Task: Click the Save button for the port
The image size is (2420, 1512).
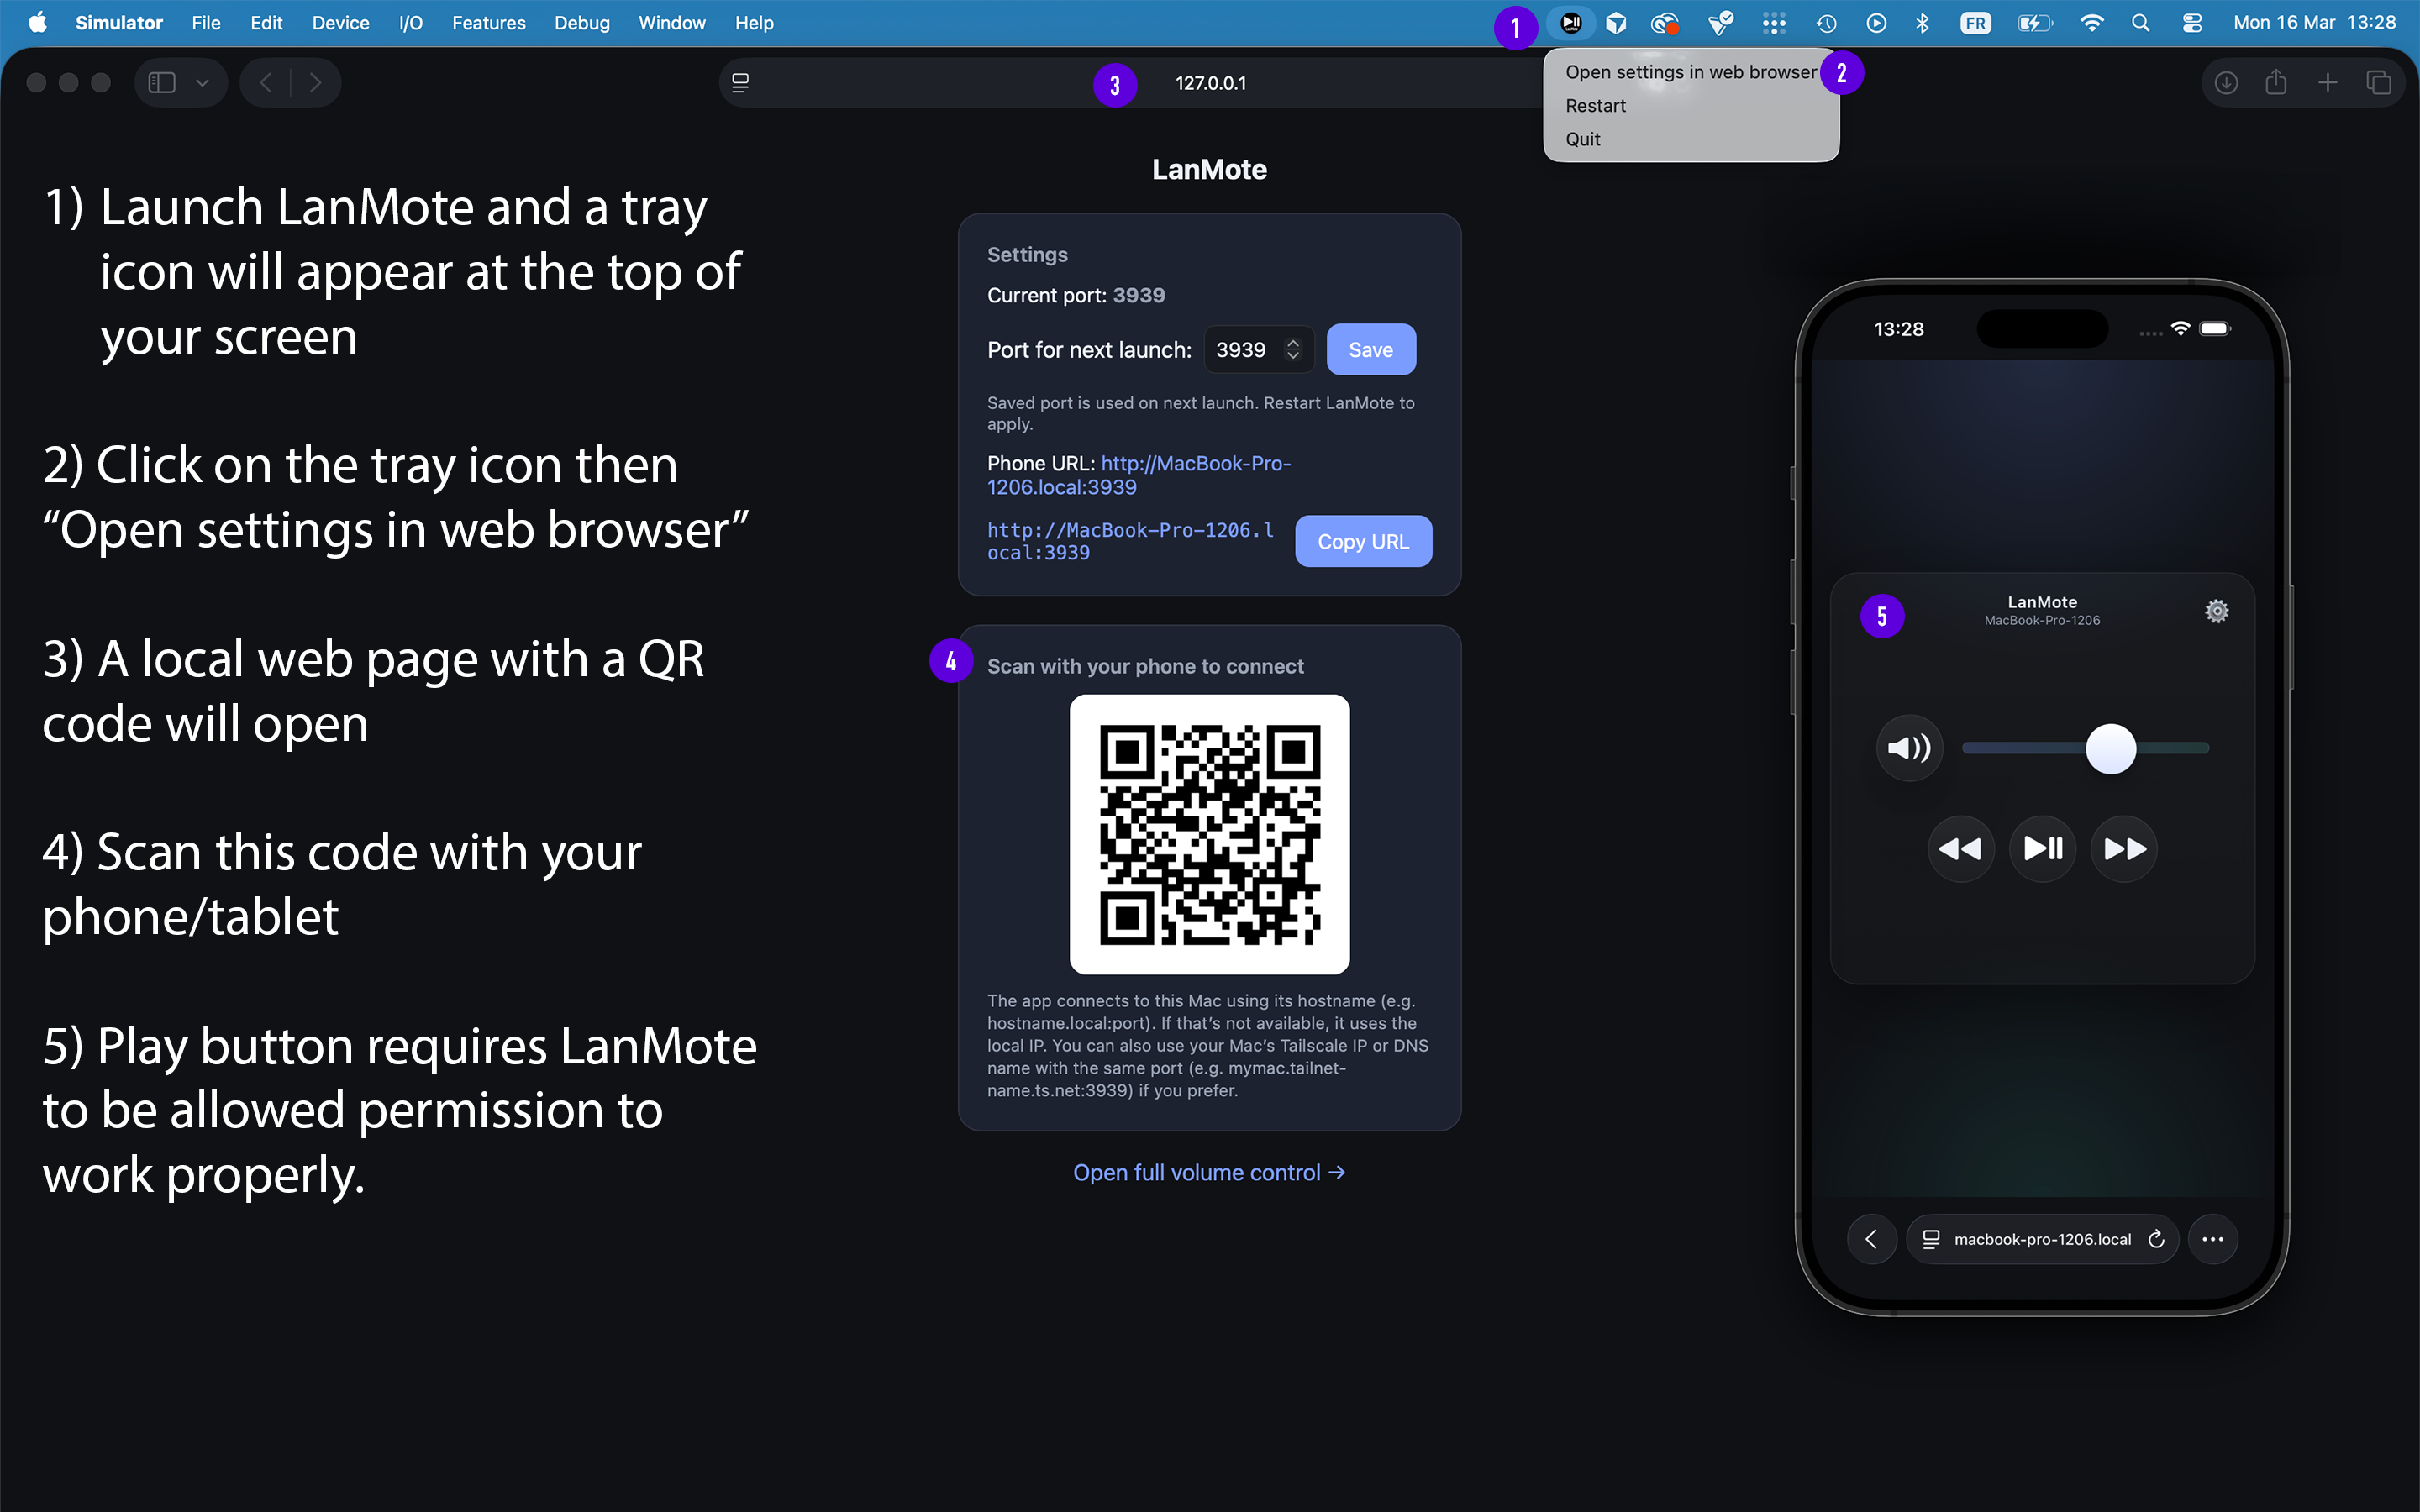Action: (x=1371, y=349)
